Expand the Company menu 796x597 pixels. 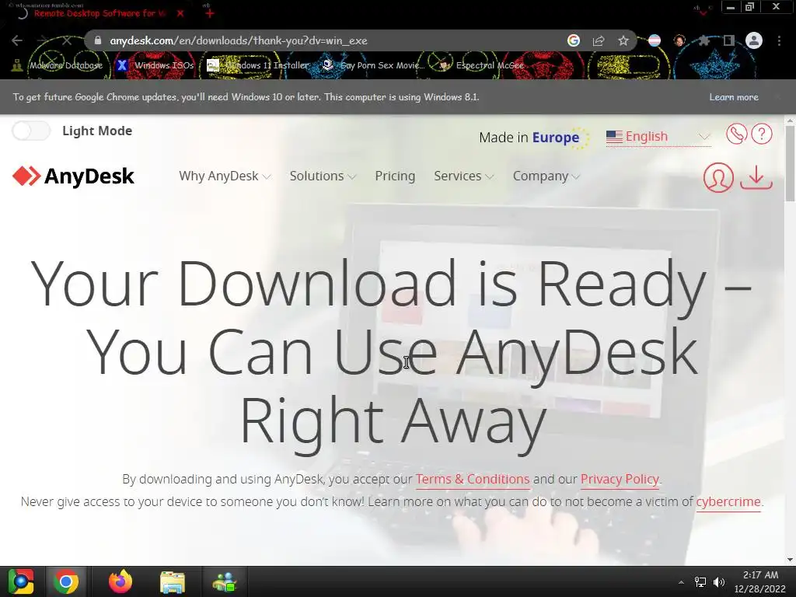546,176
